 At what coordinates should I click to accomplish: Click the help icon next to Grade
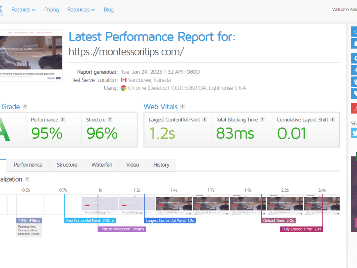[x=25, y=106]
